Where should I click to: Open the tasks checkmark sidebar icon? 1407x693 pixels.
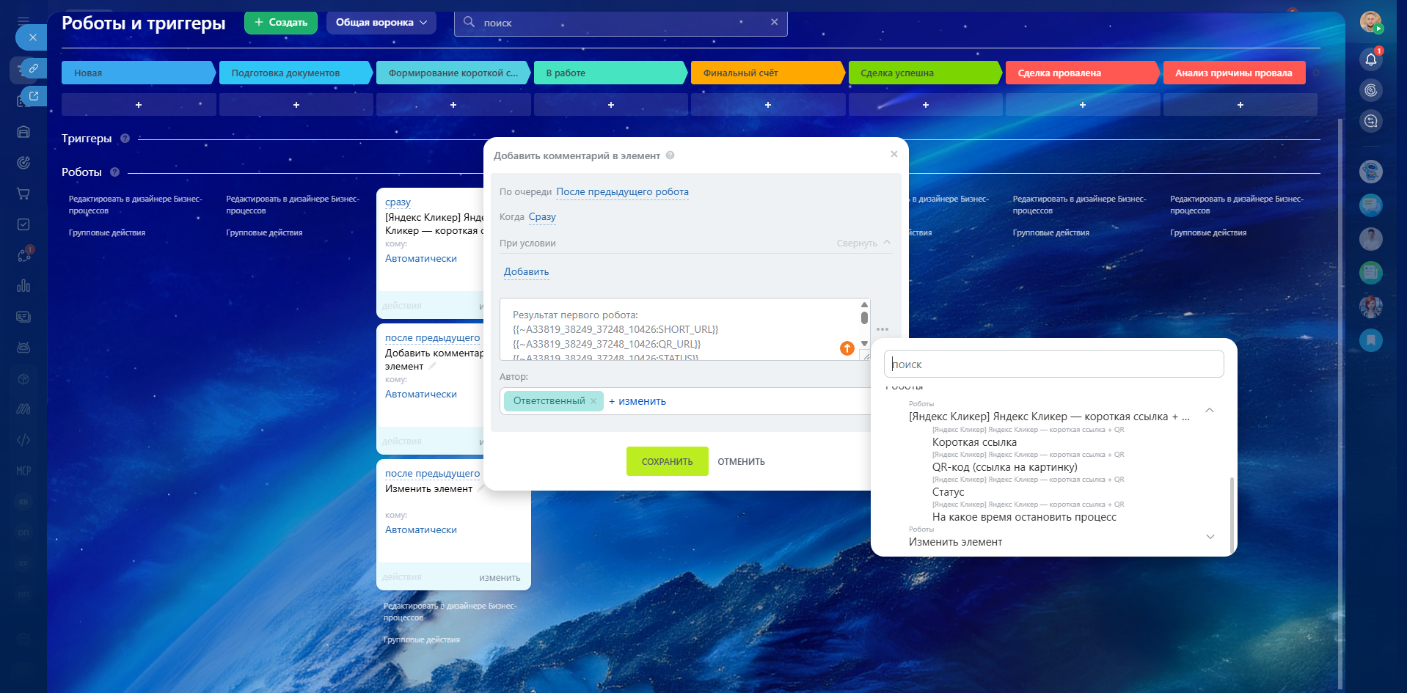pyautogui.click(x=23, y=224)
